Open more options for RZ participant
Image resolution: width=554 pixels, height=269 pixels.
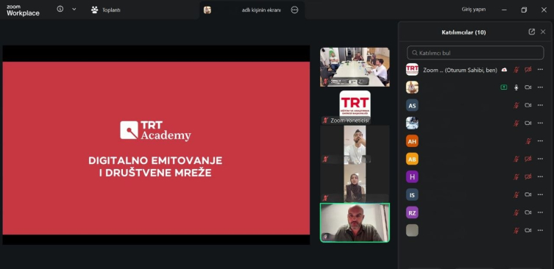[x=540, y=212]
